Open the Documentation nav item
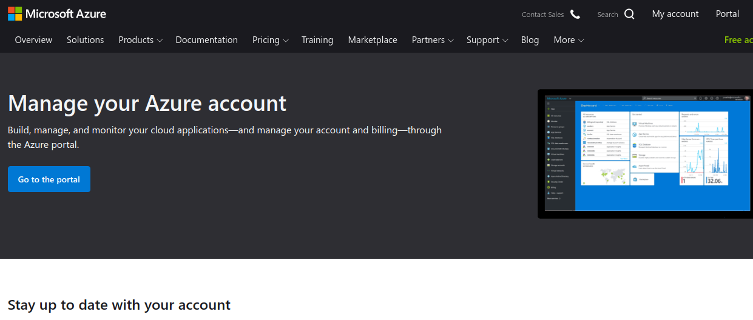 [206, 39]
